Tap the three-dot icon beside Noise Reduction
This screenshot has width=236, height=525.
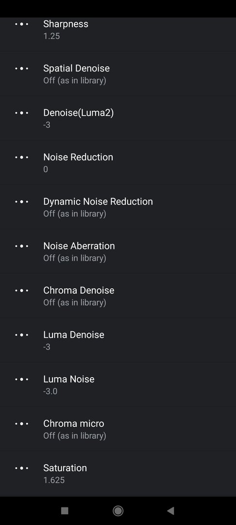pyautogui.click(x=22, y=157)
